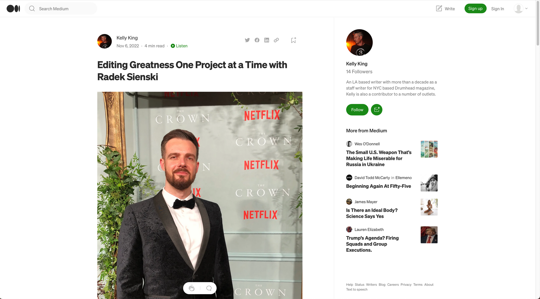Open the Sign In link
Screen dimensions: 540x299
[x=498, y=9]
